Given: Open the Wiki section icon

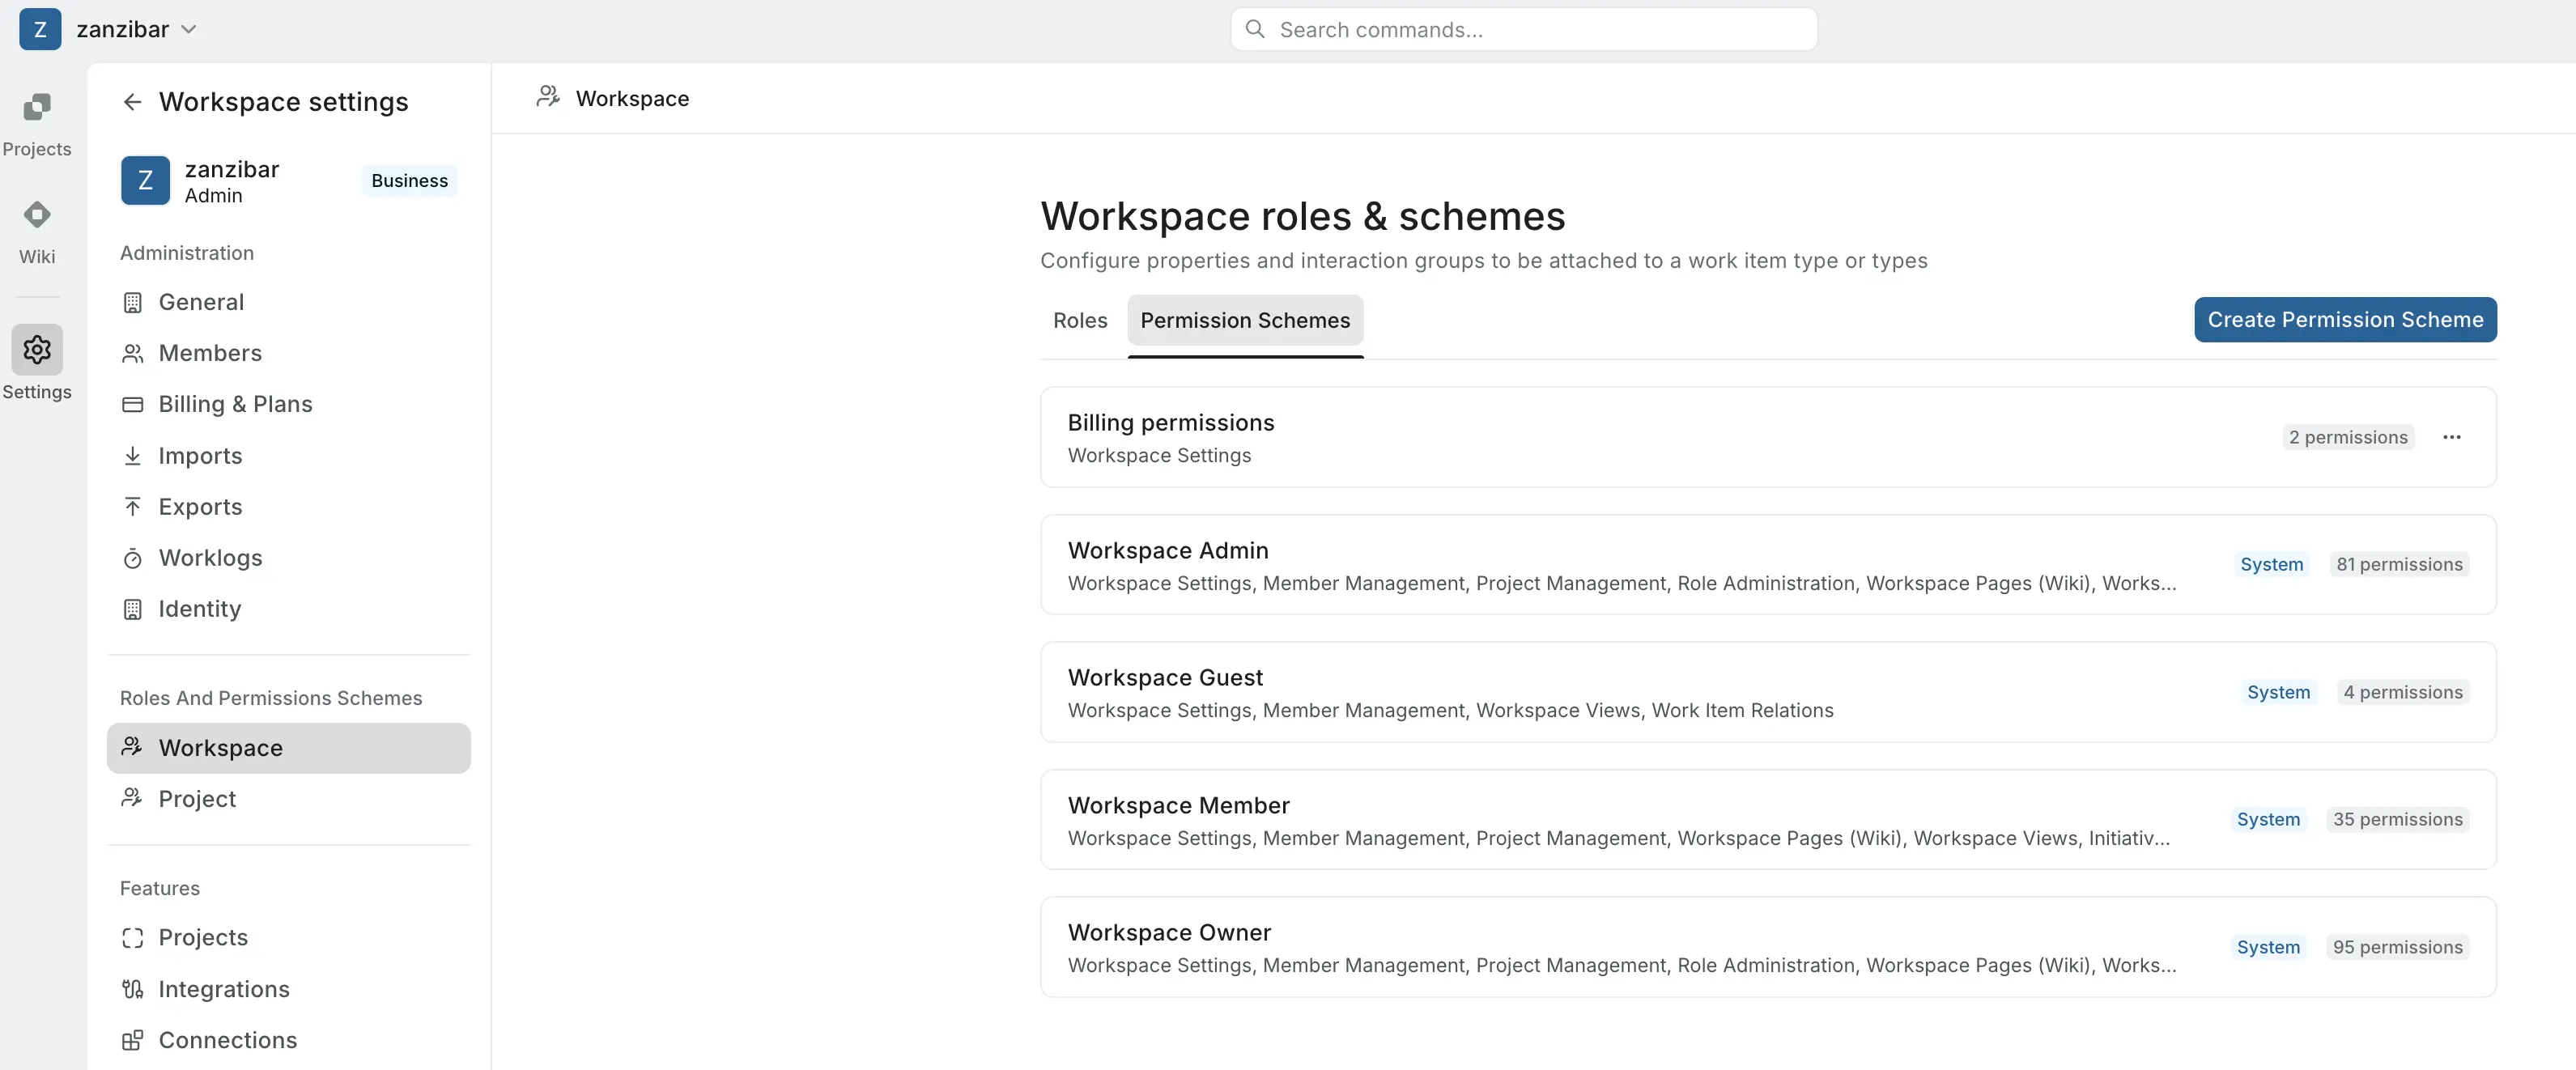Looking at the screenshot, I should pyautogui.click(x=37, y=230).
